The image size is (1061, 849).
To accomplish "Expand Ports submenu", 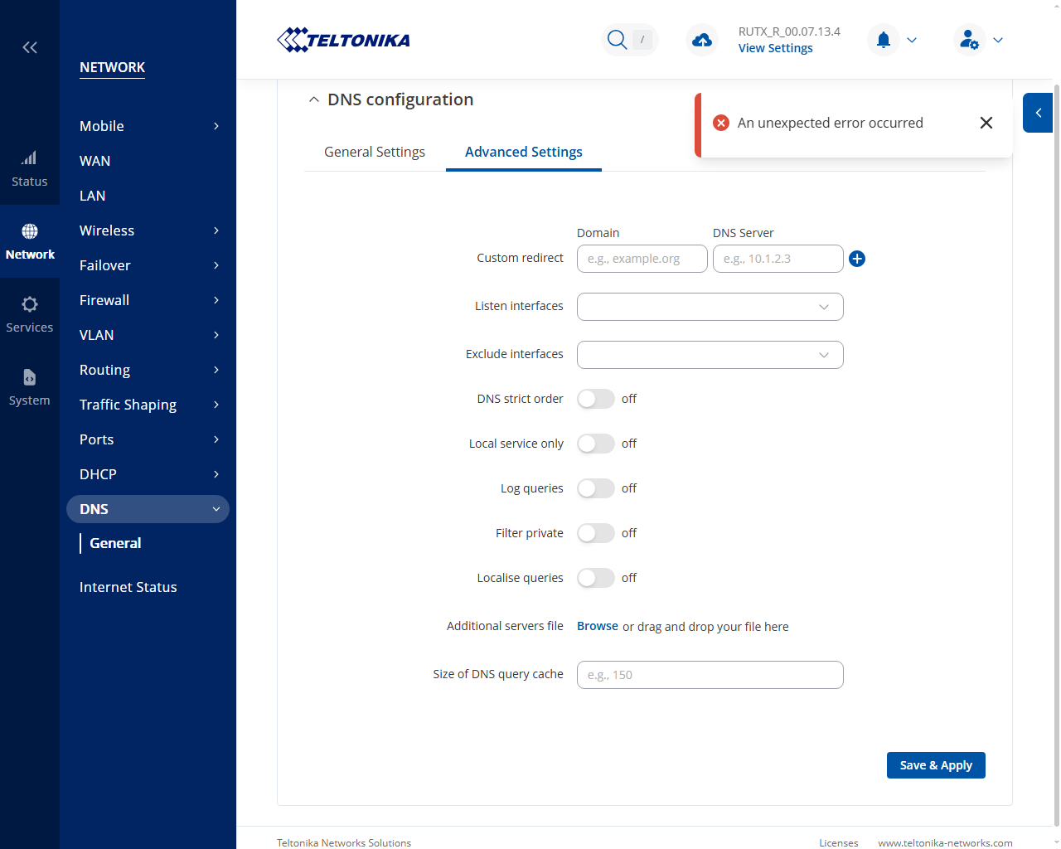I will [x=216, y=439].
